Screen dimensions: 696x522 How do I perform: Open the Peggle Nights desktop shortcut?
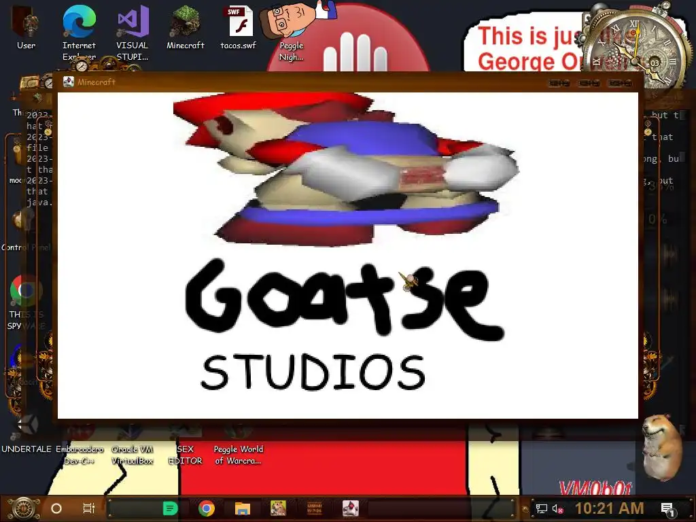click(291, 32)
